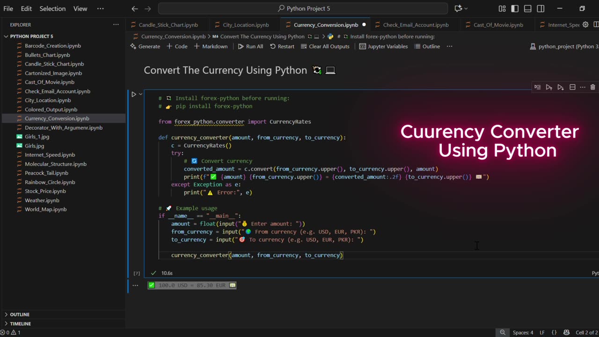Image resolution: width=599 pixels, height=337 pixels.
Task: Collapse the PYTHON PROJECT 5 folder
Action: (x=31, y=37)
